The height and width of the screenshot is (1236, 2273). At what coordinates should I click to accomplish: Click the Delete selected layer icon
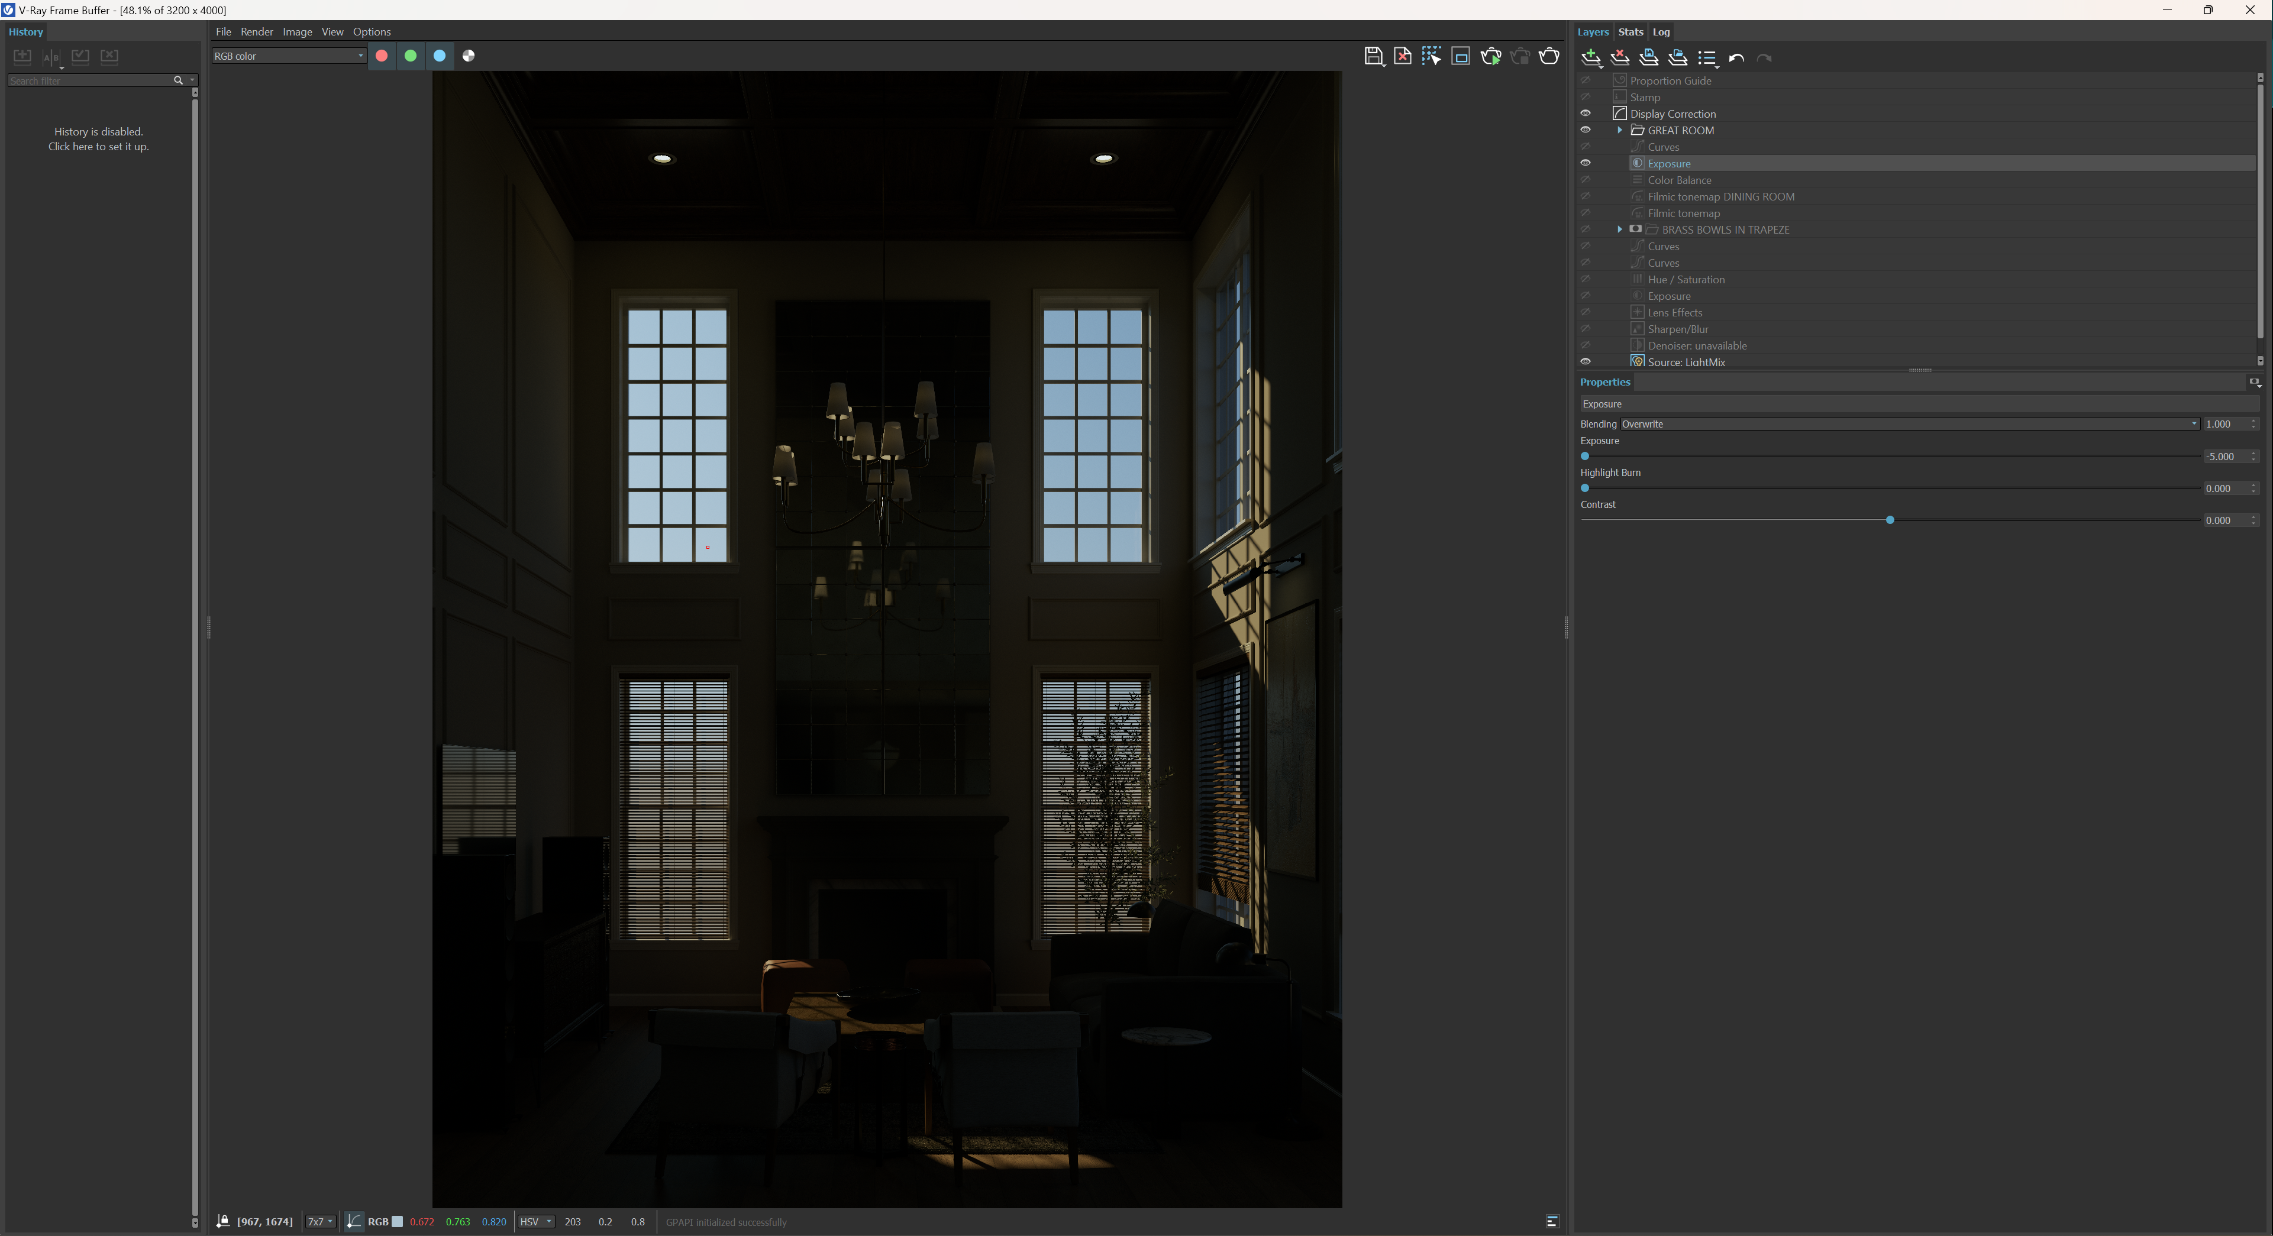click(1620, 58)
